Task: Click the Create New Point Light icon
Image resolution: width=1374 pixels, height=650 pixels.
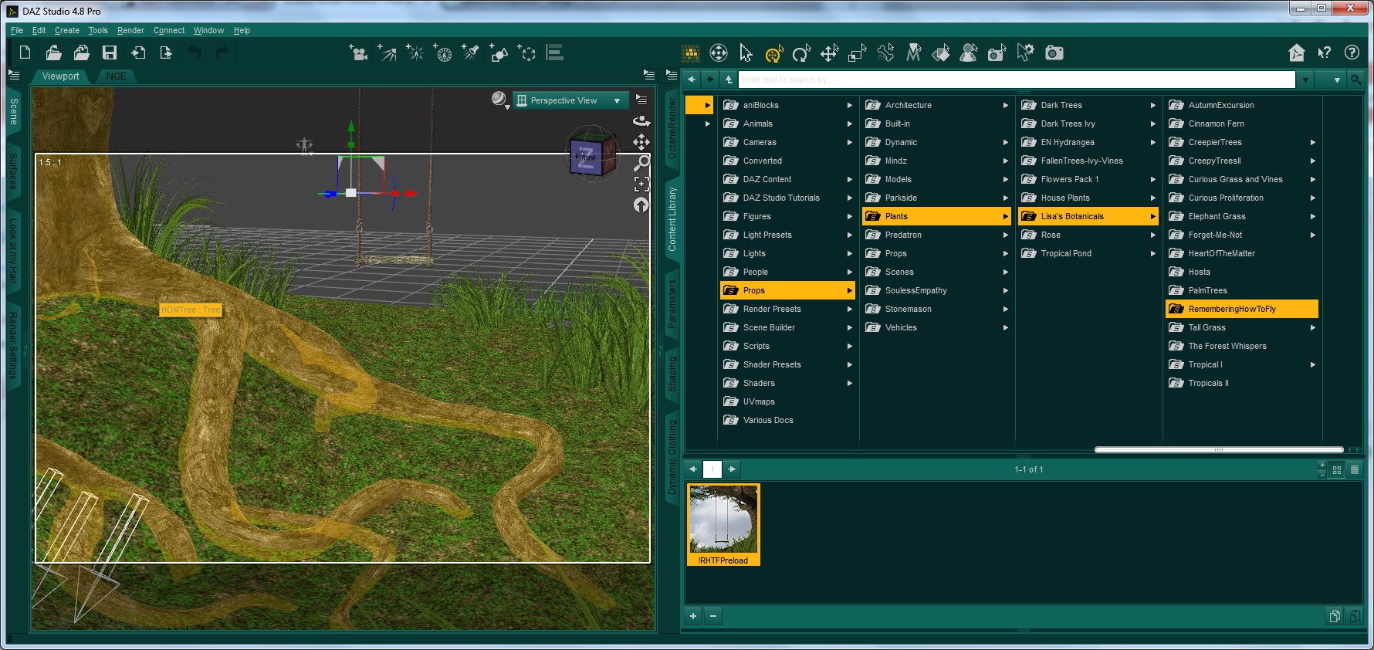Action: pos(415,52)
